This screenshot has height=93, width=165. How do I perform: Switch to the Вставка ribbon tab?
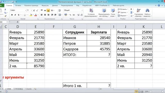18,5
